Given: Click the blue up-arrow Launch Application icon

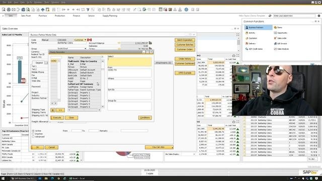Looking at the screenshot, I should [43, 10].
